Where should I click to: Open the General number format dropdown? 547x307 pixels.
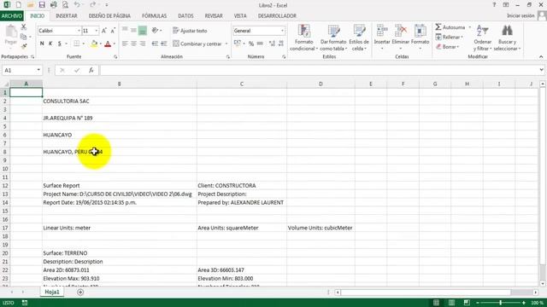point(282,31)
